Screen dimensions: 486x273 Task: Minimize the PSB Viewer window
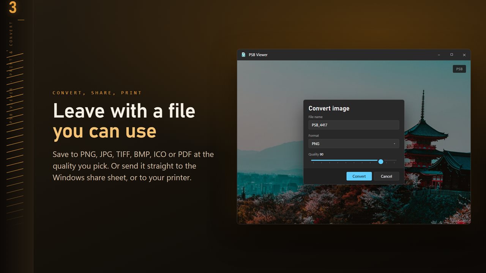pos(439,55)
